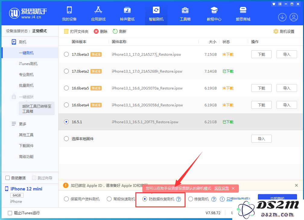
Task: Click the blue 立即刷机 button
Action: click(277, 197)
